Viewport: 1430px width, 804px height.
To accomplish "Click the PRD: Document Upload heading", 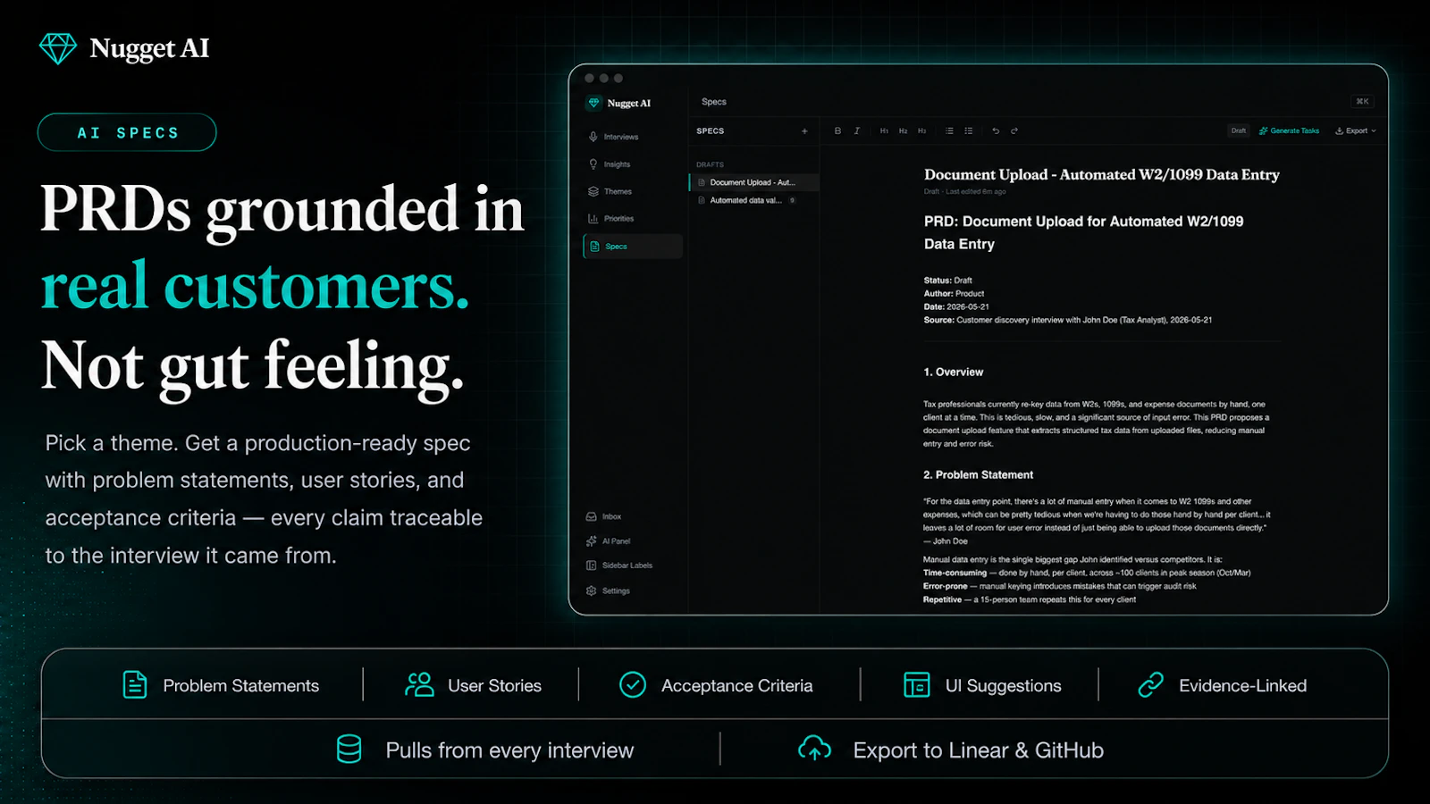I will [1083, 232].
